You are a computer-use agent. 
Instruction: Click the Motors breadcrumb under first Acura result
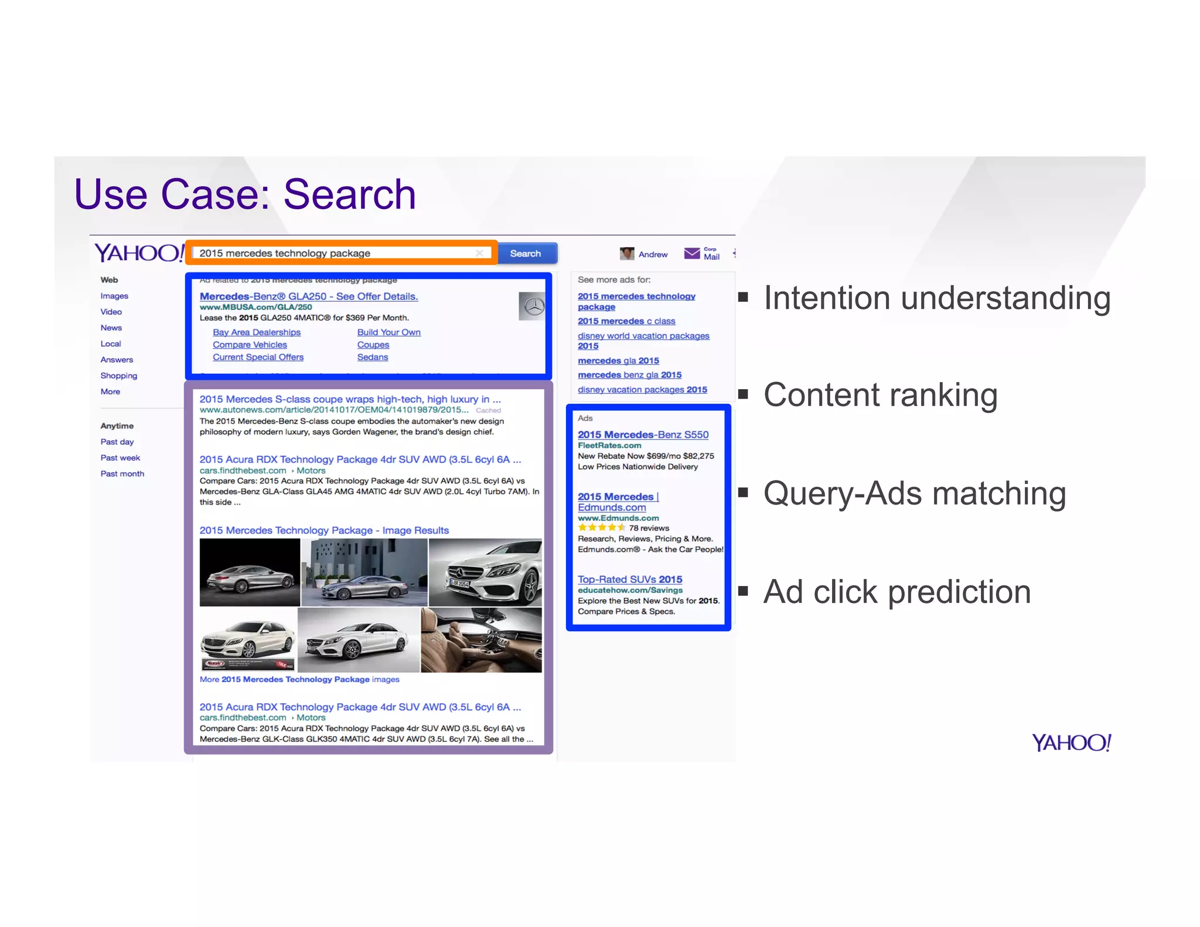tap(311, 471)
